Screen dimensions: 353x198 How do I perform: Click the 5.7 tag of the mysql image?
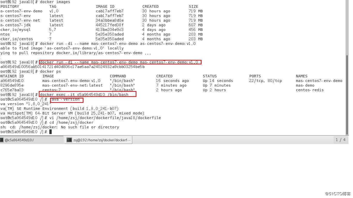[x=53, y=30]
